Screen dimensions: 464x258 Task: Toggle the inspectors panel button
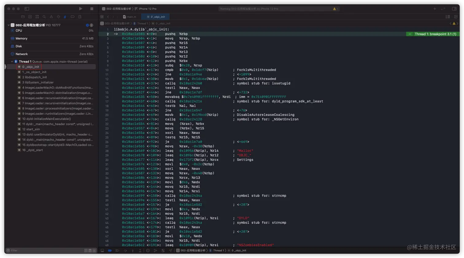click(454, 9)
